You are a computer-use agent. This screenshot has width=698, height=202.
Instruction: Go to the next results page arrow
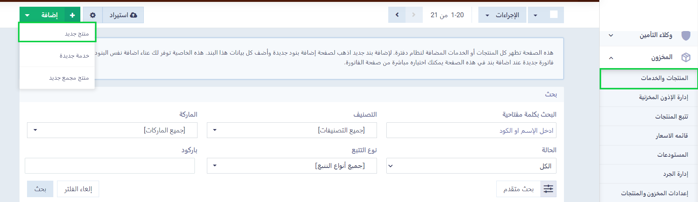click(x=397, y=15)
